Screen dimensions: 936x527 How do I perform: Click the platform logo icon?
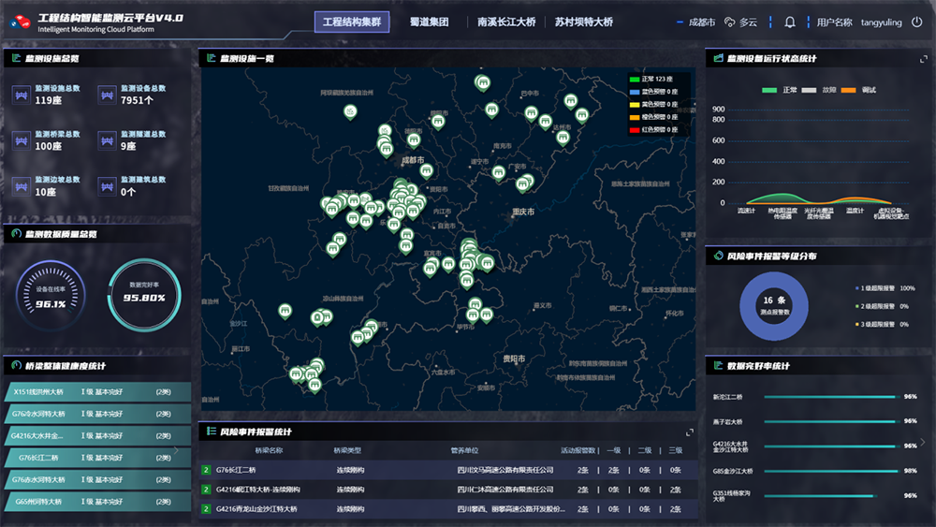(21, 22)
